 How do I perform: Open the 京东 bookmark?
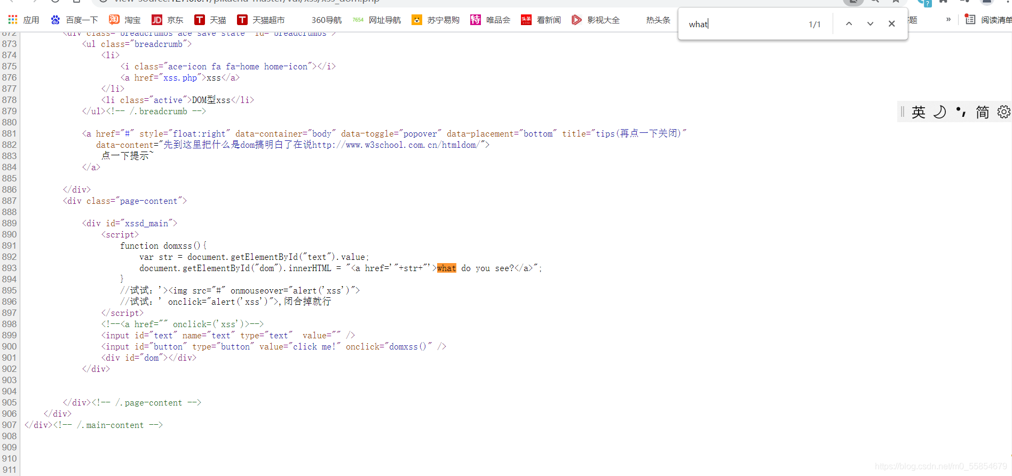click(x=168, y=20)
